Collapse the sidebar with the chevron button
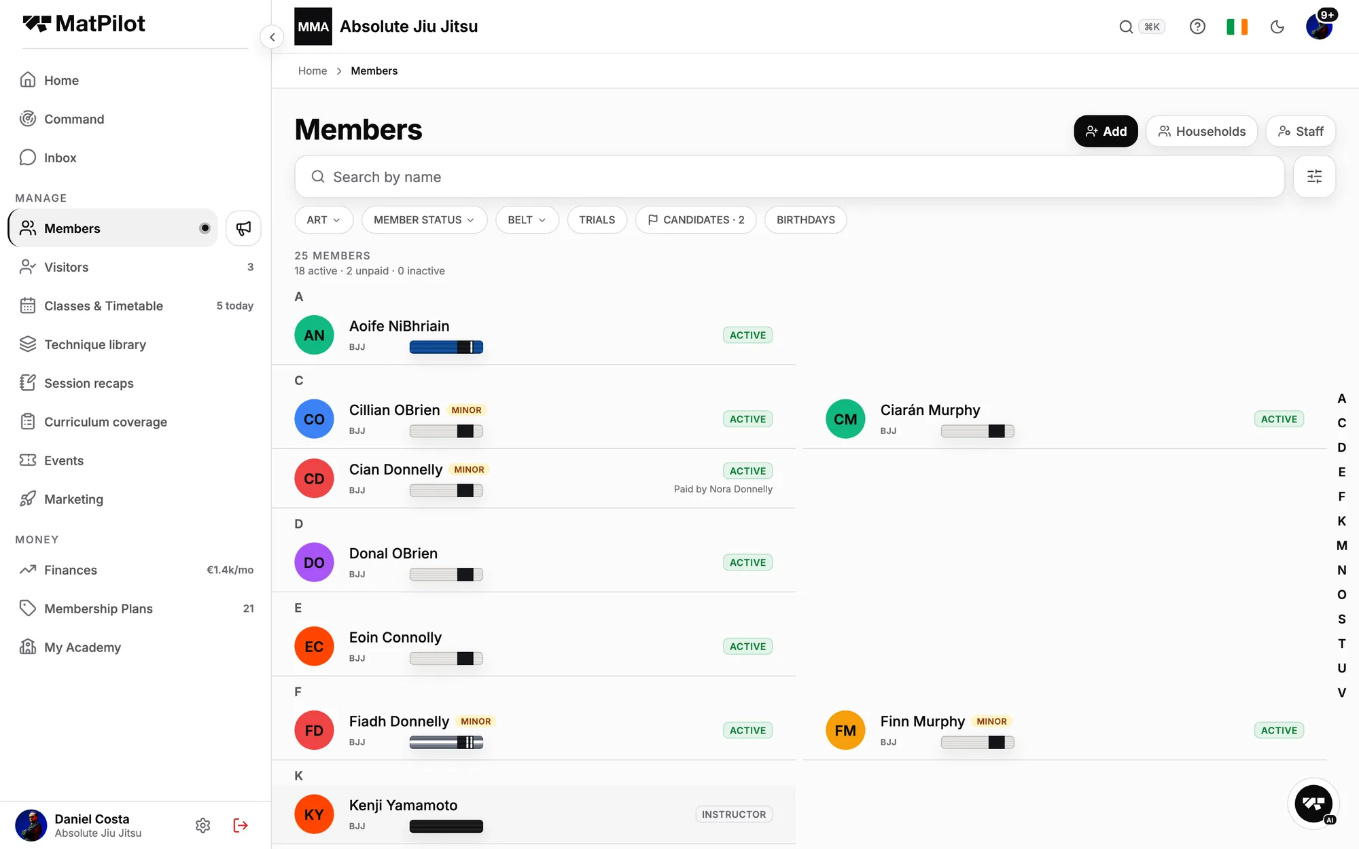 click(272, 37)
